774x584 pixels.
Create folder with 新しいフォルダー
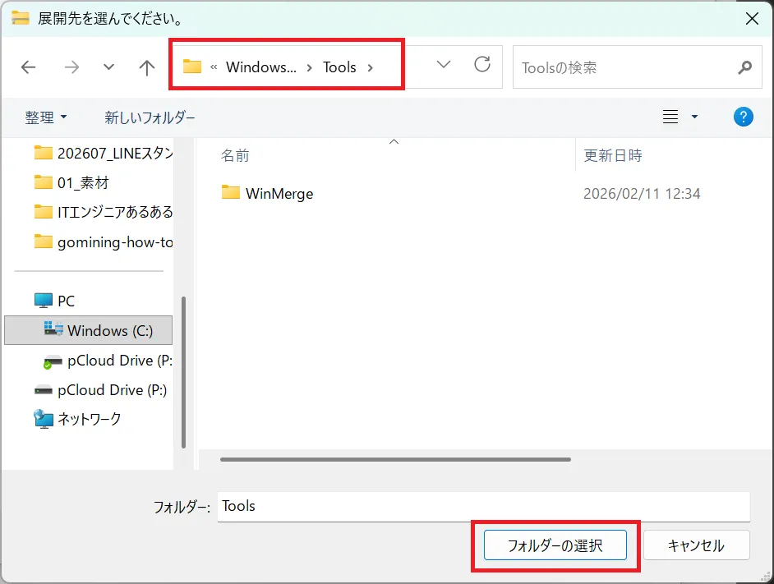[150, 117]
